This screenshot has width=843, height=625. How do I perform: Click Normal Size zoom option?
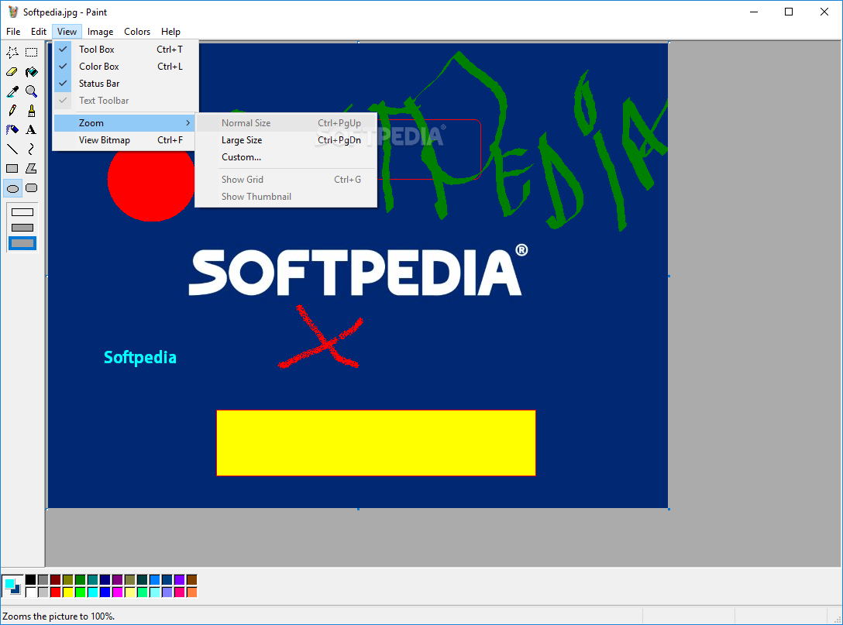[x=286, y=123]
